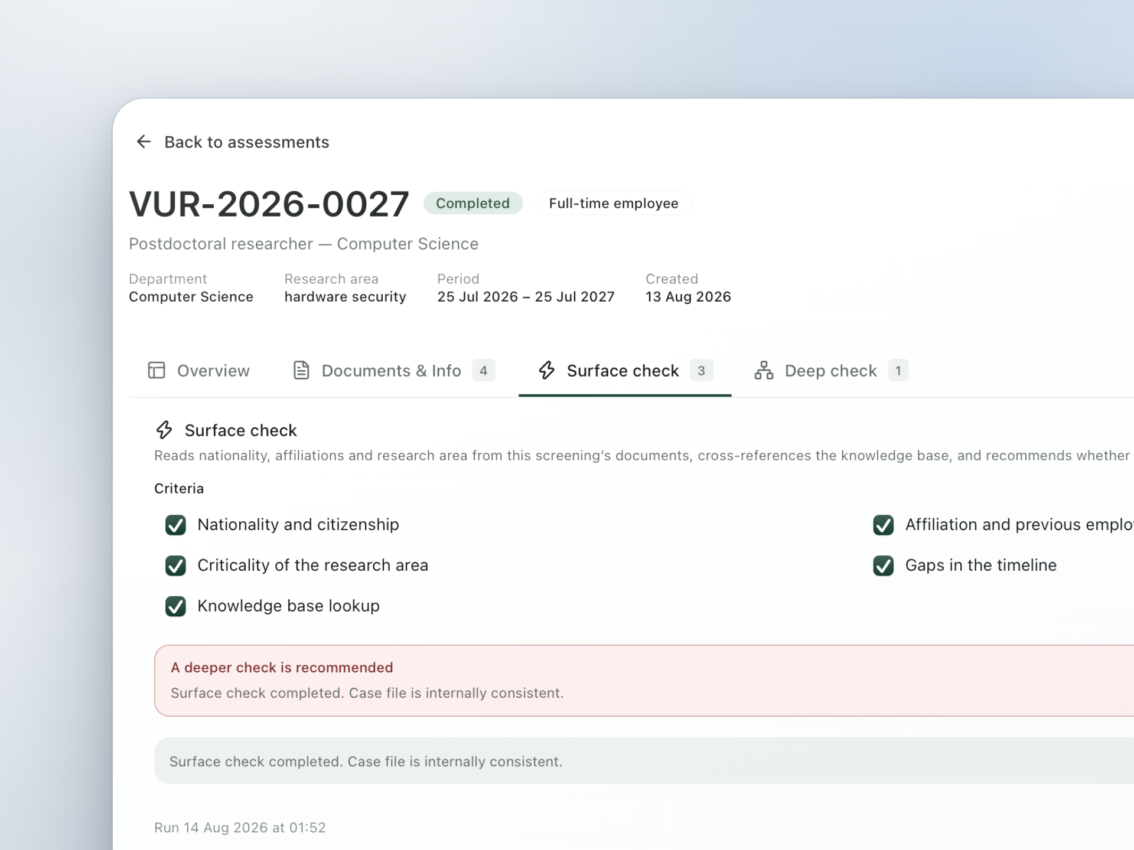This screenshot has width=1134, height=850.
Task: Click 'Postdoctoral researcher — Computer Science' subtitle
Action: click(x=304, y=244)
